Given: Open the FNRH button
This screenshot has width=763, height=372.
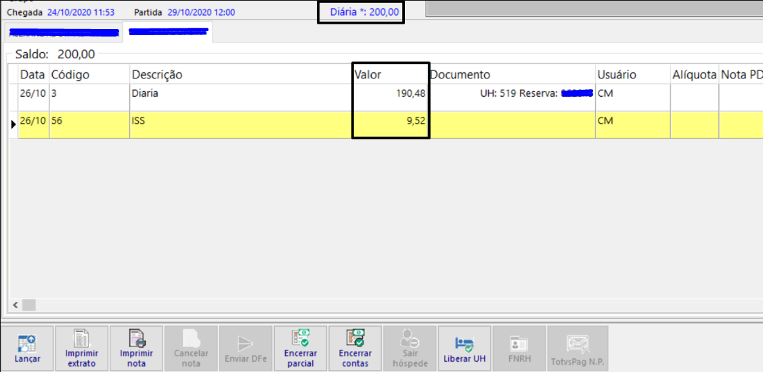Looking at the screenshot, I should pos(519,348).
